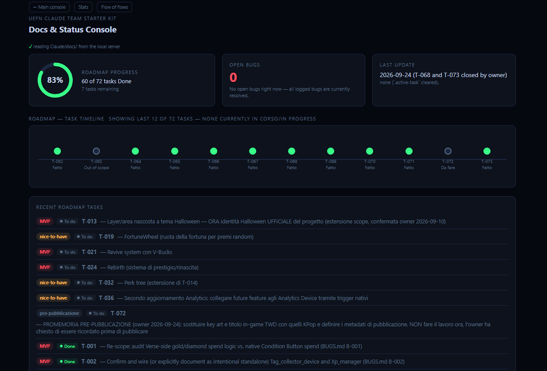Select task ID T-032 Perk tree
The image size is (547, 371).
(106, 283)
